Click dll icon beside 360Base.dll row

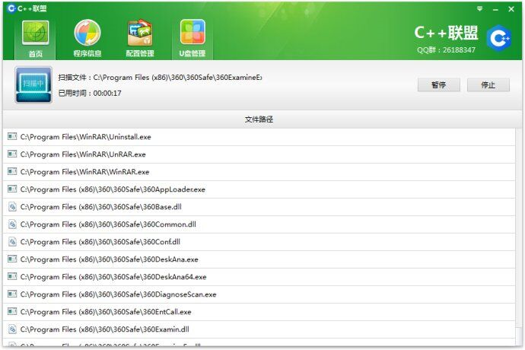click(x=12, y=206)
